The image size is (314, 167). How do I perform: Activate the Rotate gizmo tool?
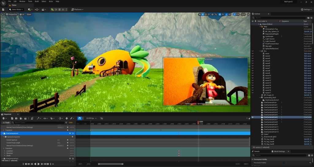[x=206, y=14]
